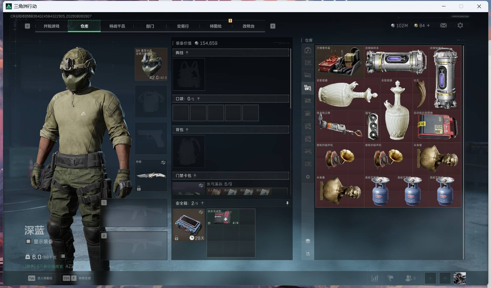Viewport: 491px width, 288px height.
Task: Select the horizontal 浓缩铀样本 canister
Action: 396,62
